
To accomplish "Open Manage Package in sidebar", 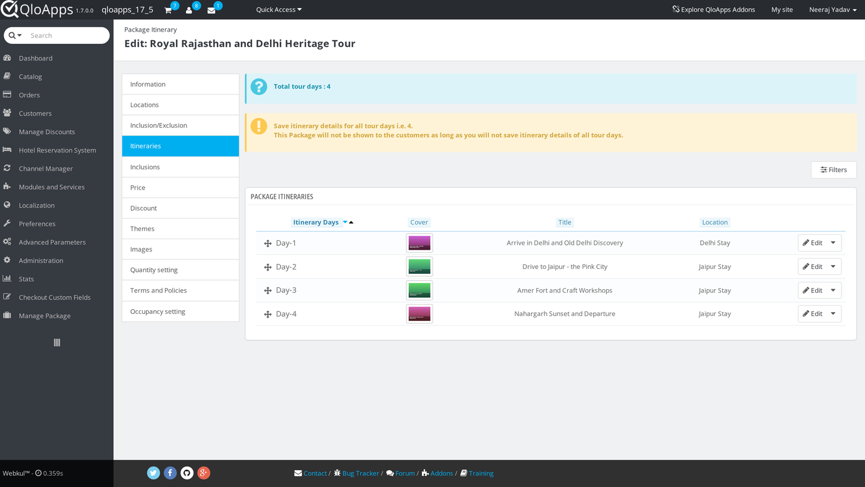I will coord(57,316).
